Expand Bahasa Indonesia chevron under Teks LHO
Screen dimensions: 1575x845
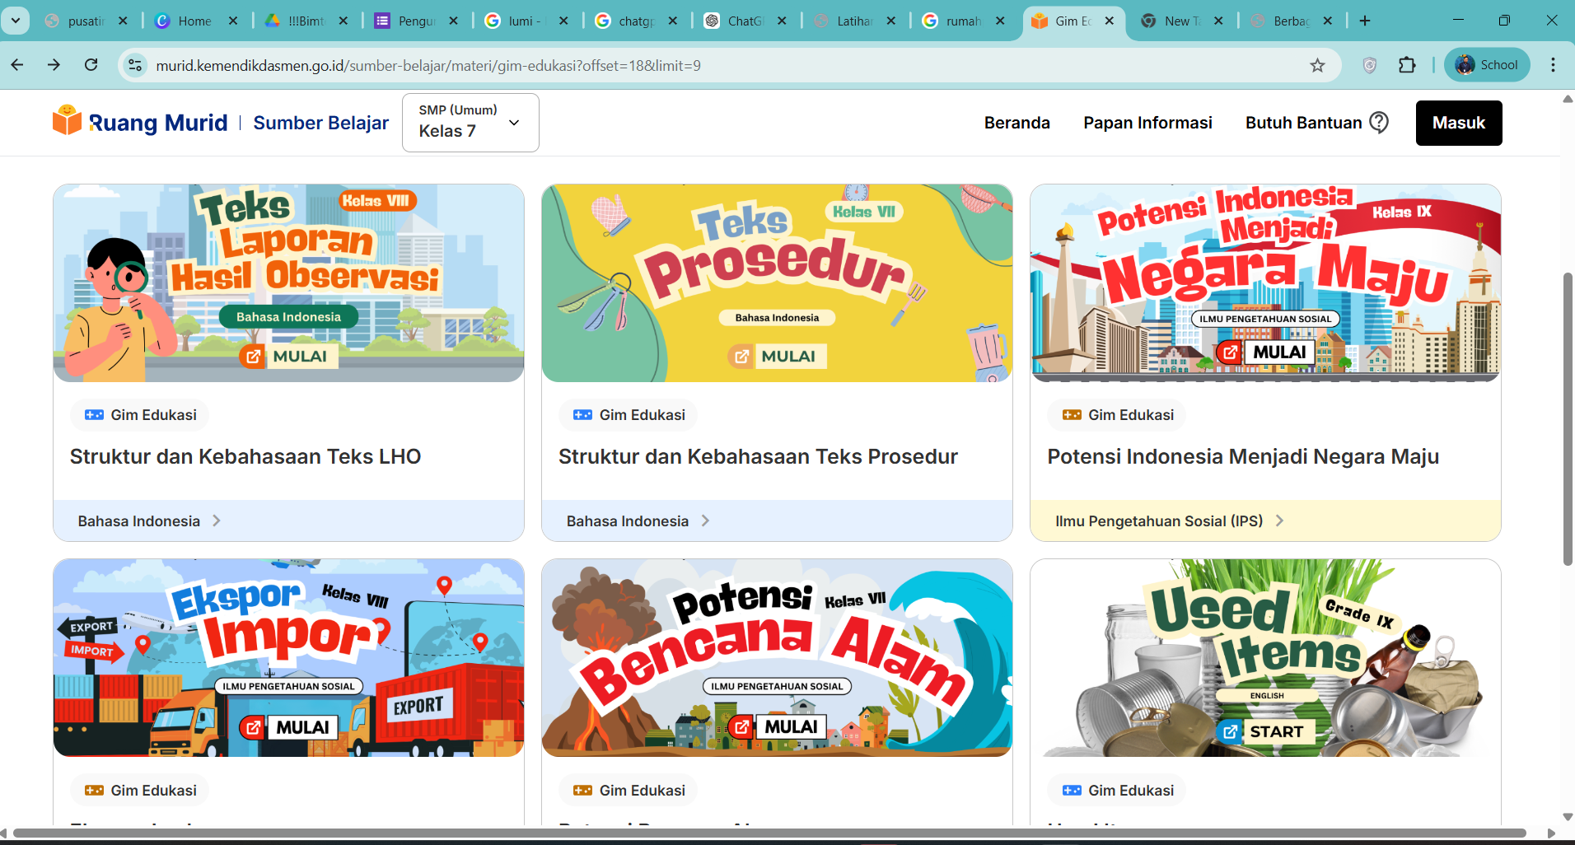(x=217, y=521)
